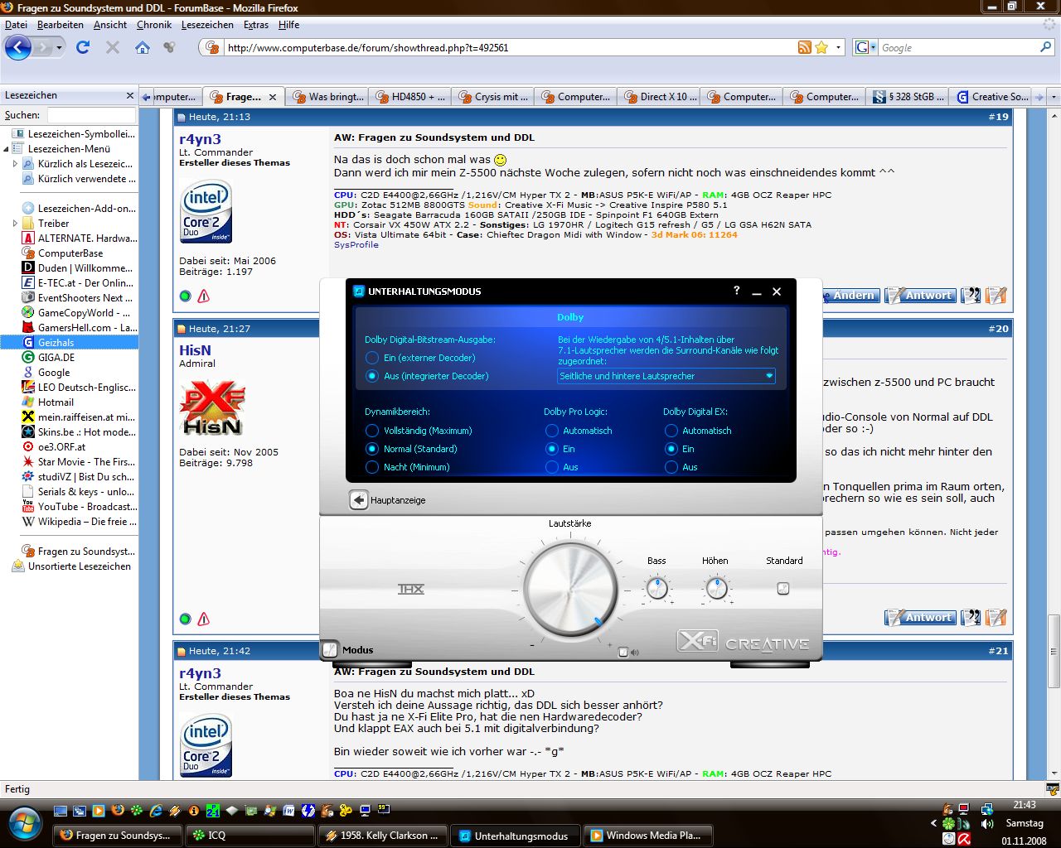Image resolution: width=1061 pixels, height=848 pixels.
Task: Click the HisN avatar image
Action: (212, 408)
